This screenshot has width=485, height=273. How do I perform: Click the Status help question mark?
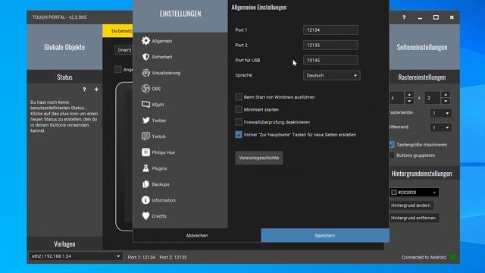84,89
